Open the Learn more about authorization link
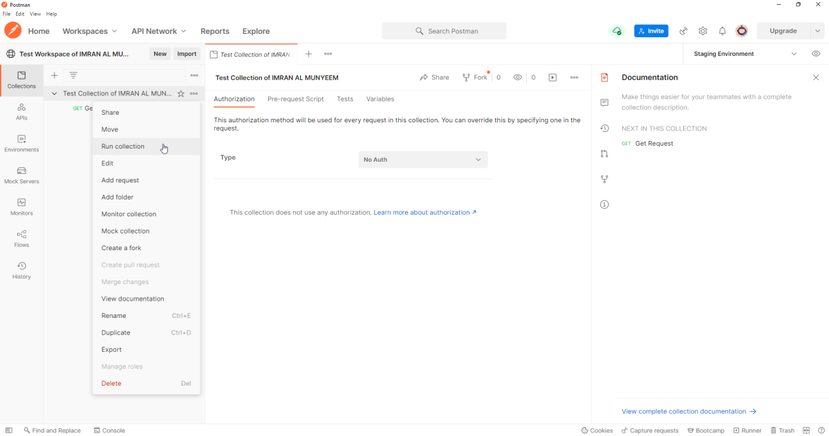The height and width of the screenshot is (436, 829). pyautogui.click(x=425, y=212)
